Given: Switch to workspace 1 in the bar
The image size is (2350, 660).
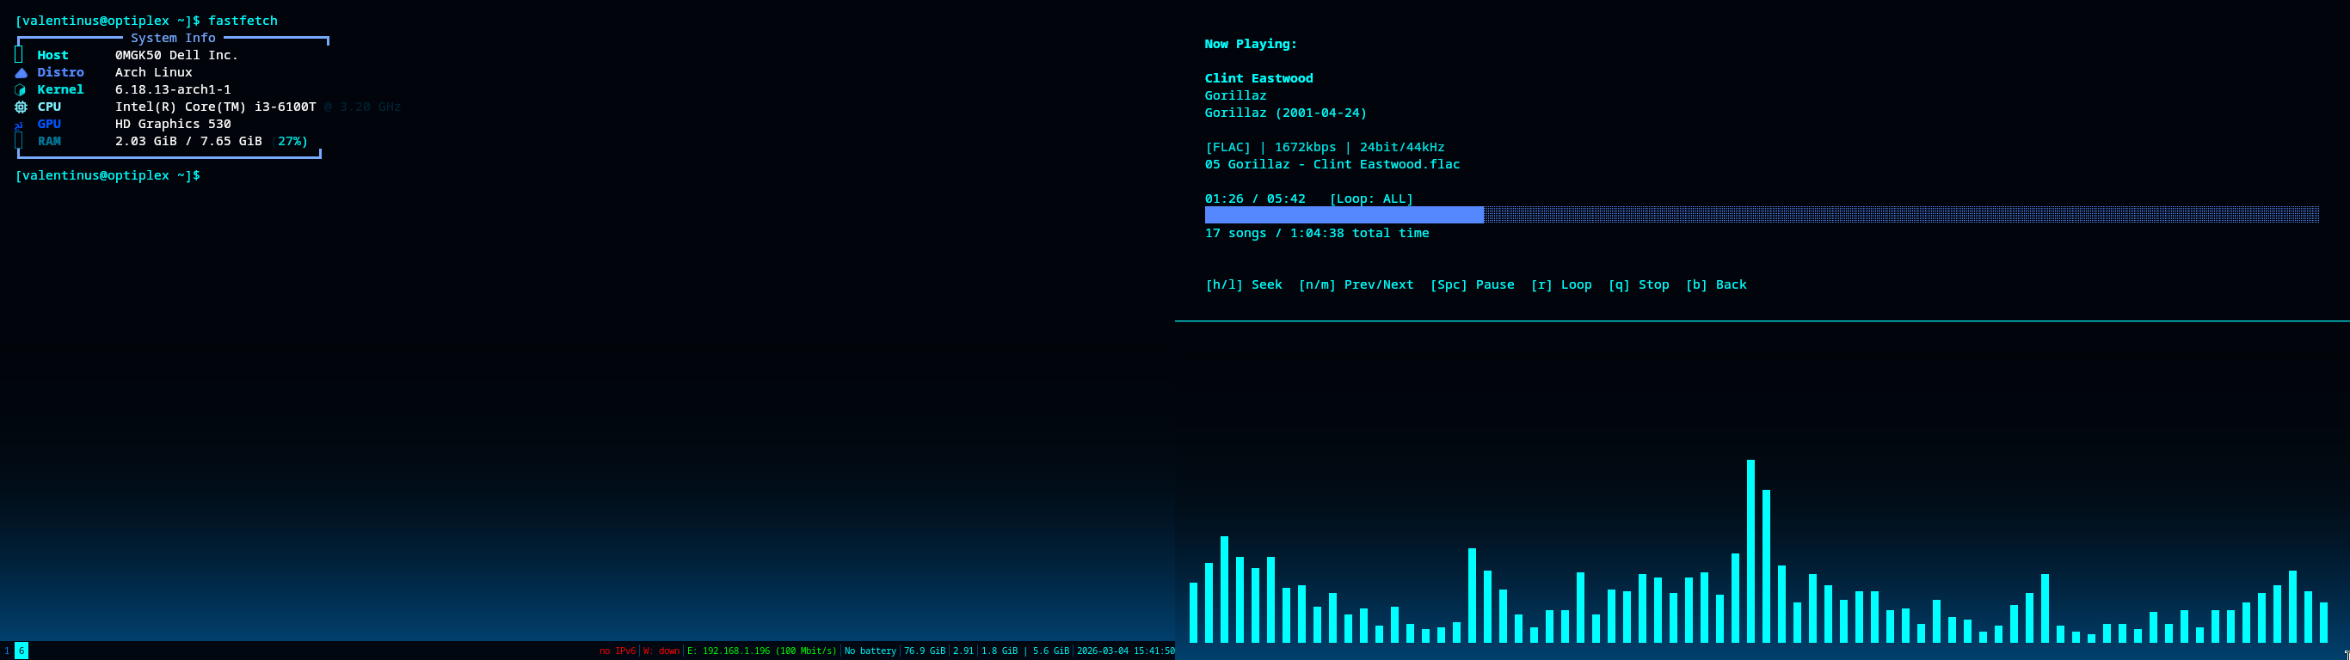Looking at the screenshot, I should [x=6, y=651].
